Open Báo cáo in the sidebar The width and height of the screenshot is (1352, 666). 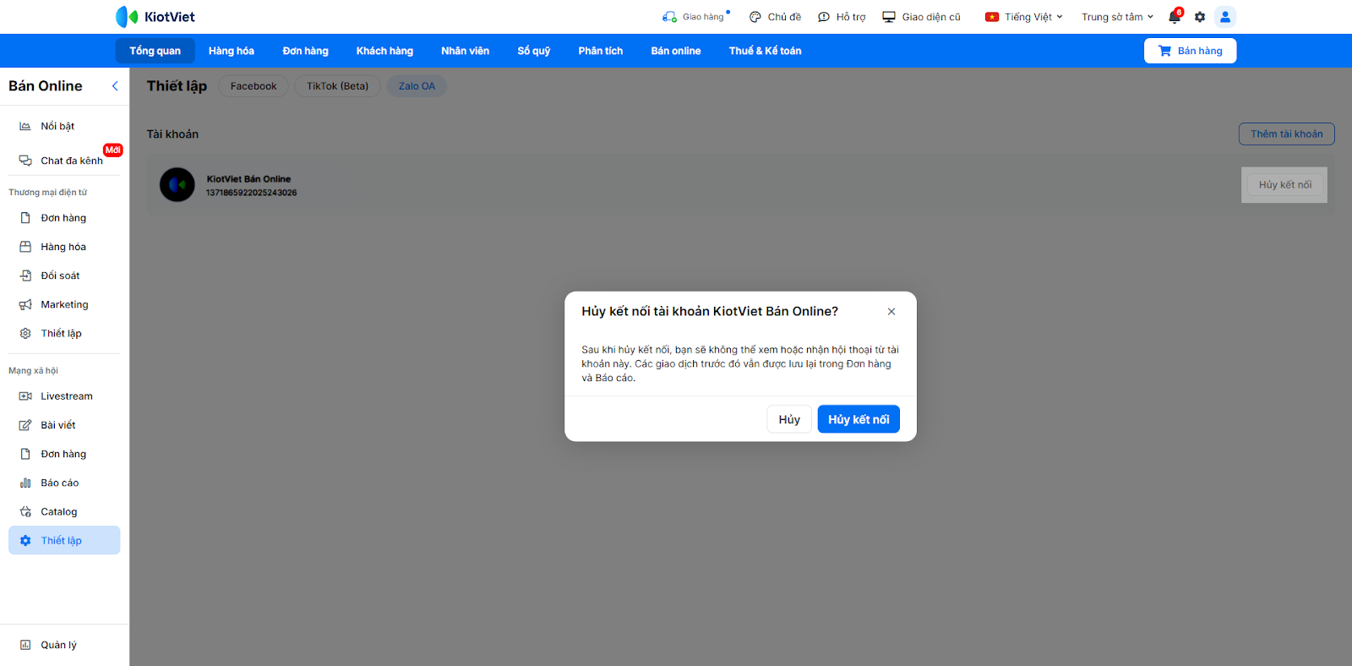64,483
